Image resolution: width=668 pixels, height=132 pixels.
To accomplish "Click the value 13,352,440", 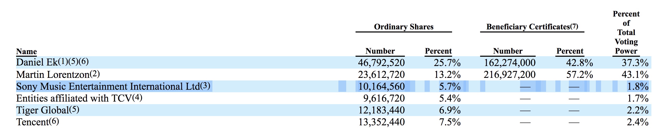I will (x=381, y=122).
